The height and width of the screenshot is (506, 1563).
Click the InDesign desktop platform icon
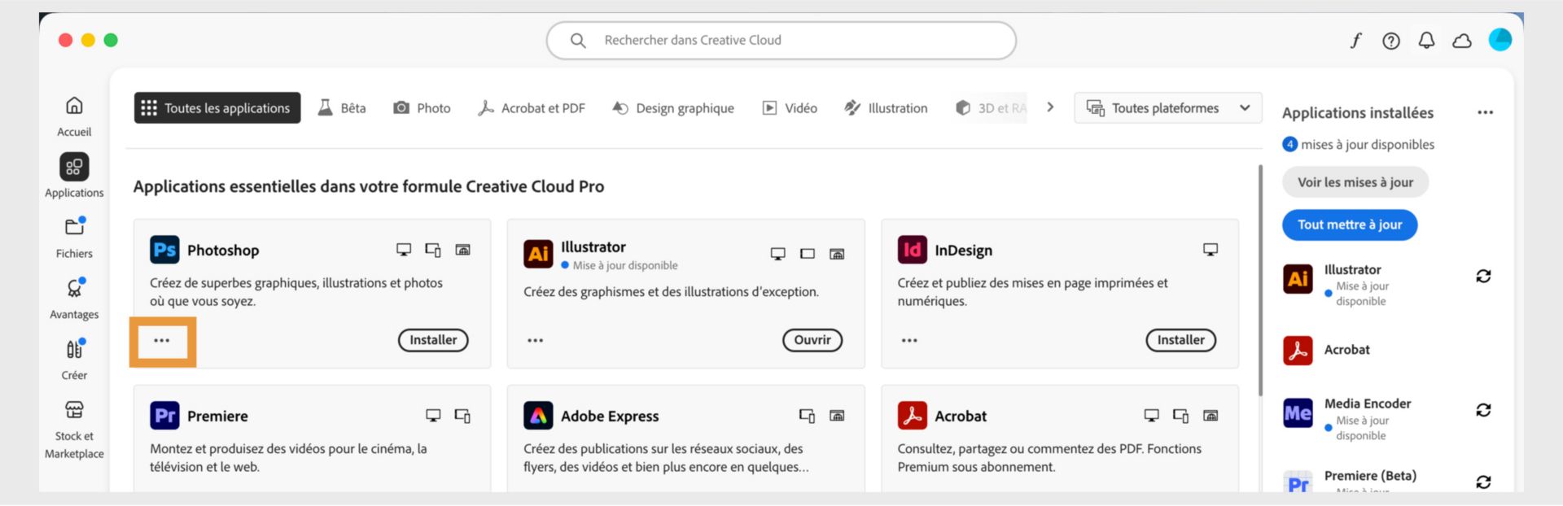[x=1211, y=250]
